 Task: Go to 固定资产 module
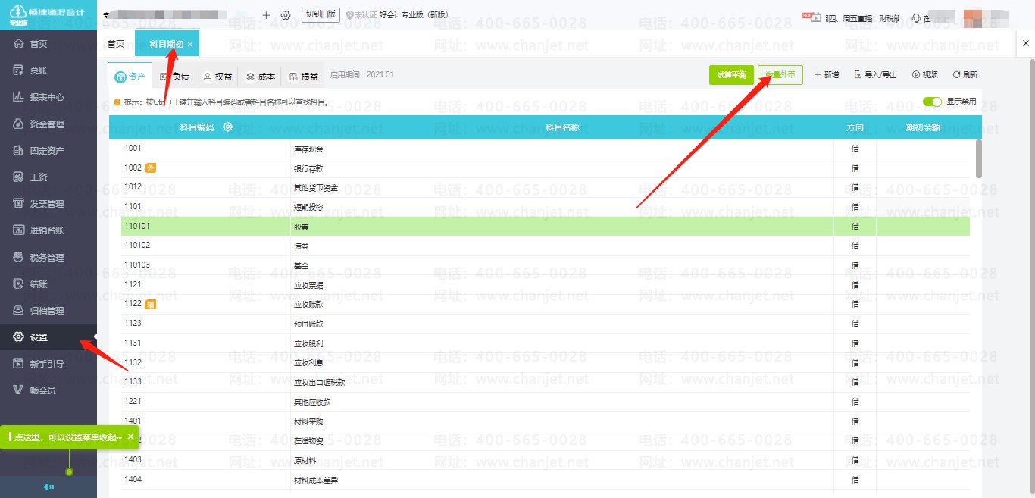pos(47,151)
